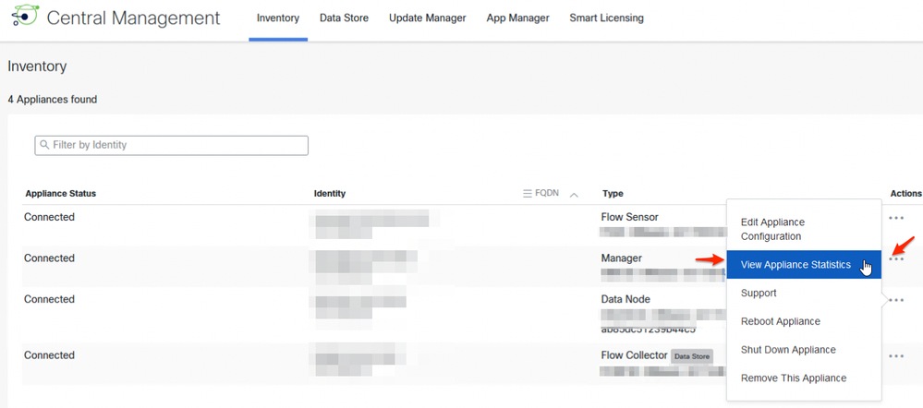The height and width of the screenshot is (408, 923).
Task: Click Remove This Appliance menu entry
Action: (793, 378)
